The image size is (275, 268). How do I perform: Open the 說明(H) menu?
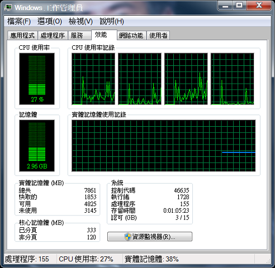tap(112, 21)
